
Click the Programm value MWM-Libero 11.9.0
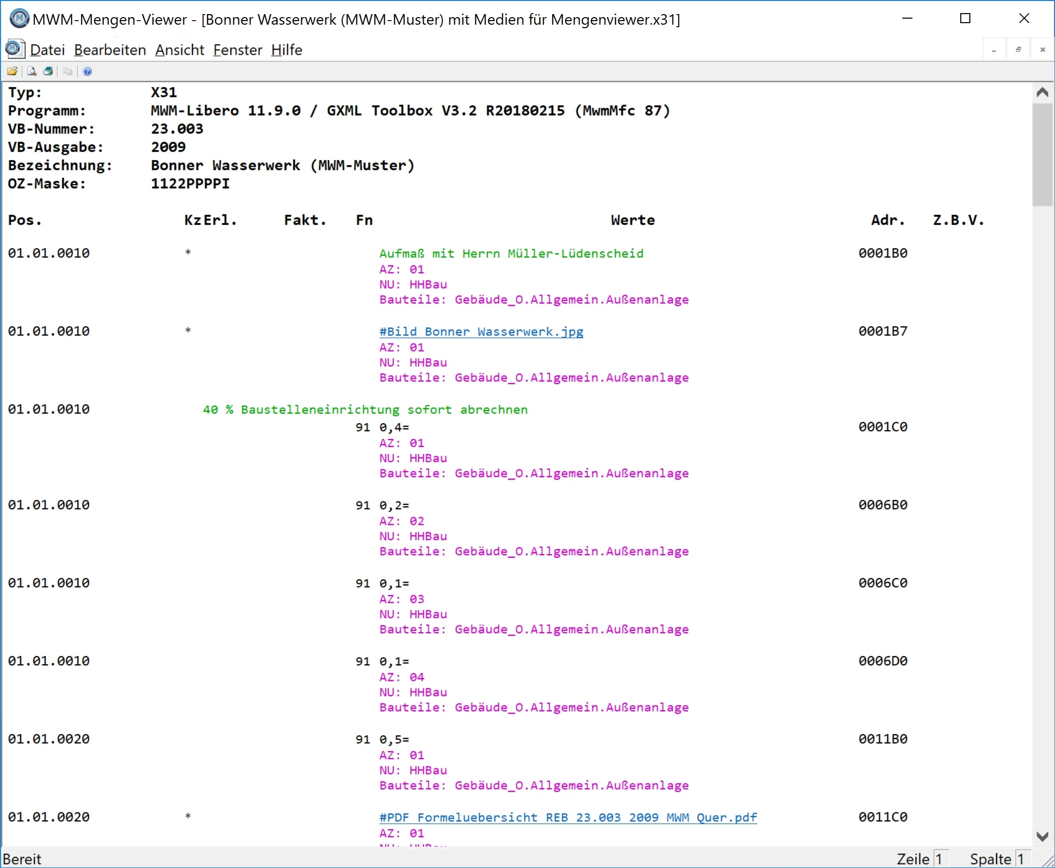click(x=226, y=111)
